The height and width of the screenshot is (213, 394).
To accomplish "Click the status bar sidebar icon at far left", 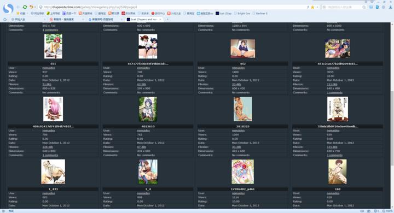I will coord(3,211).
